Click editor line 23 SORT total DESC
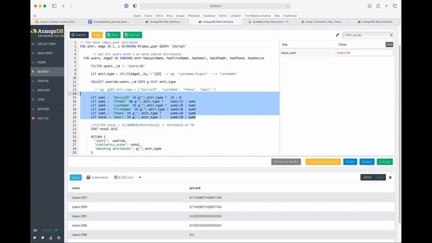Screen dimensions: 432x243 pyautogui.click(x=105, y=129)
